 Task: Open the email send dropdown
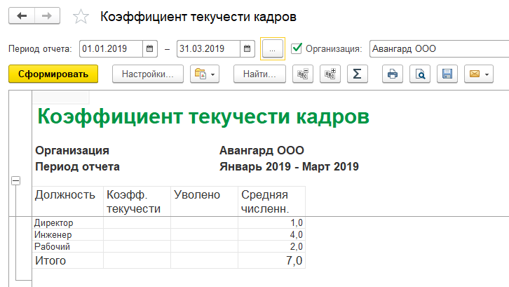478,74
